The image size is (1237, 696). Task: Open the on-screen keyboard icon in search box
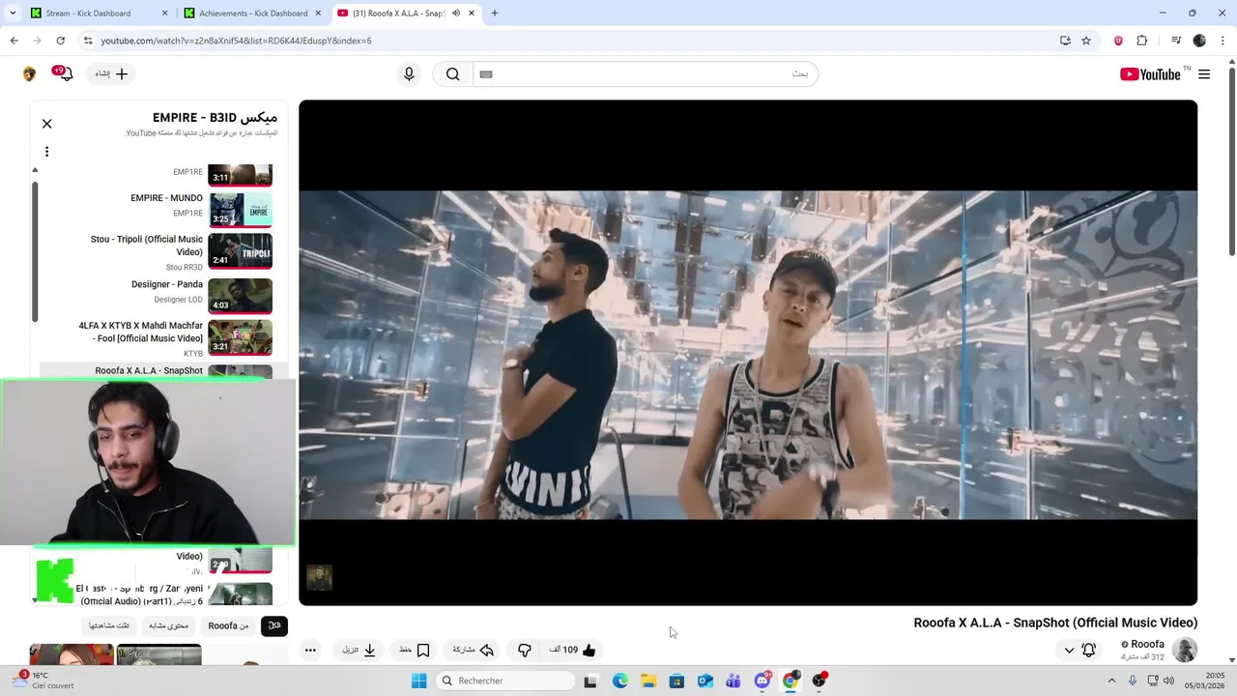pos(486,74)
